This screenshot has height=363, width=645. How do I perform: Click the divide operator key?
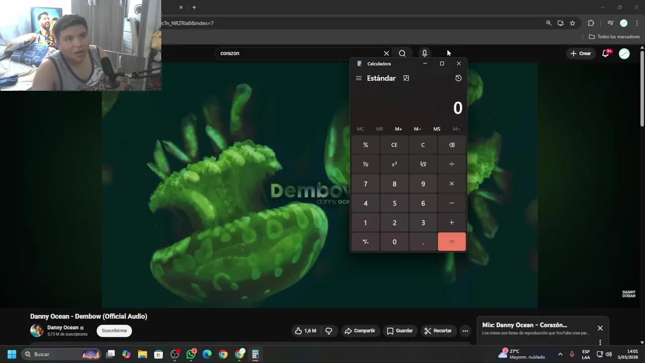point(451,164)
